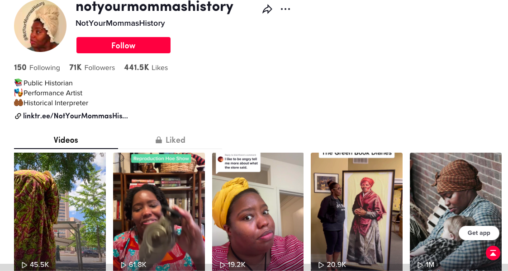This screenshot has width=508, height=271.
Task: Follow the notyourmommashistory account
Action: click(123, 45)
